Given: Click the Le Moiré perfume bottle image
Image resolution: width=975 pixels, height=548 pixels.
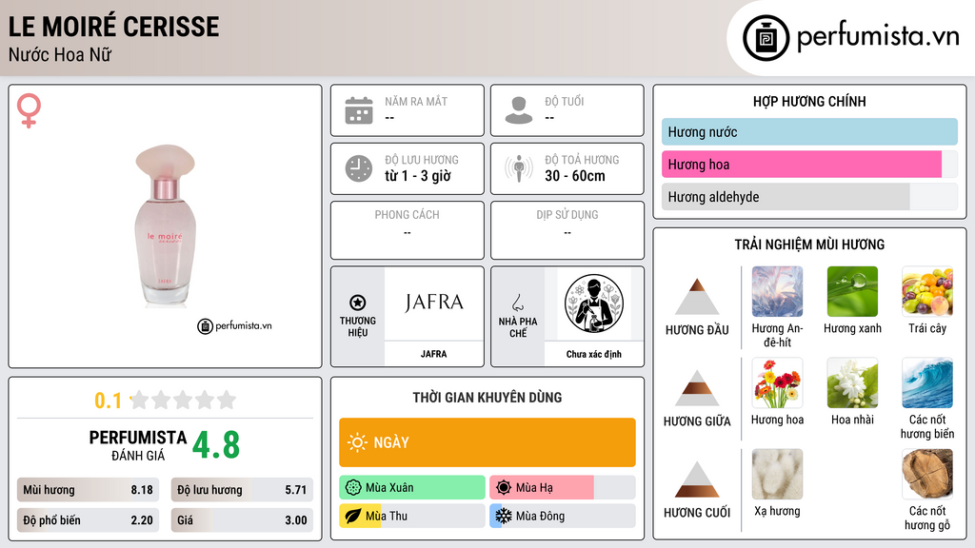Looking at the screenshot, I should (x=166, y=225).
